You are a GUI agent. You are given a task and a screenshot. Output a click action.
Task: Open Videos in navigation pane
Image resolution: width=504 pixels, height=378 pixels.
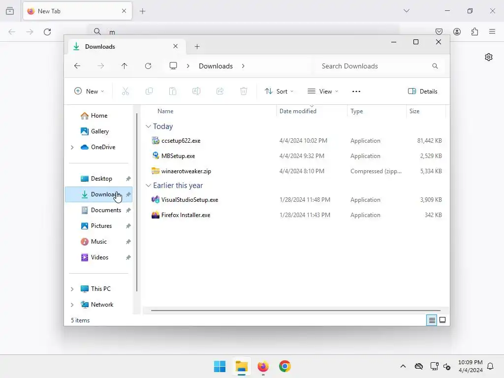(x=98, y=257)
